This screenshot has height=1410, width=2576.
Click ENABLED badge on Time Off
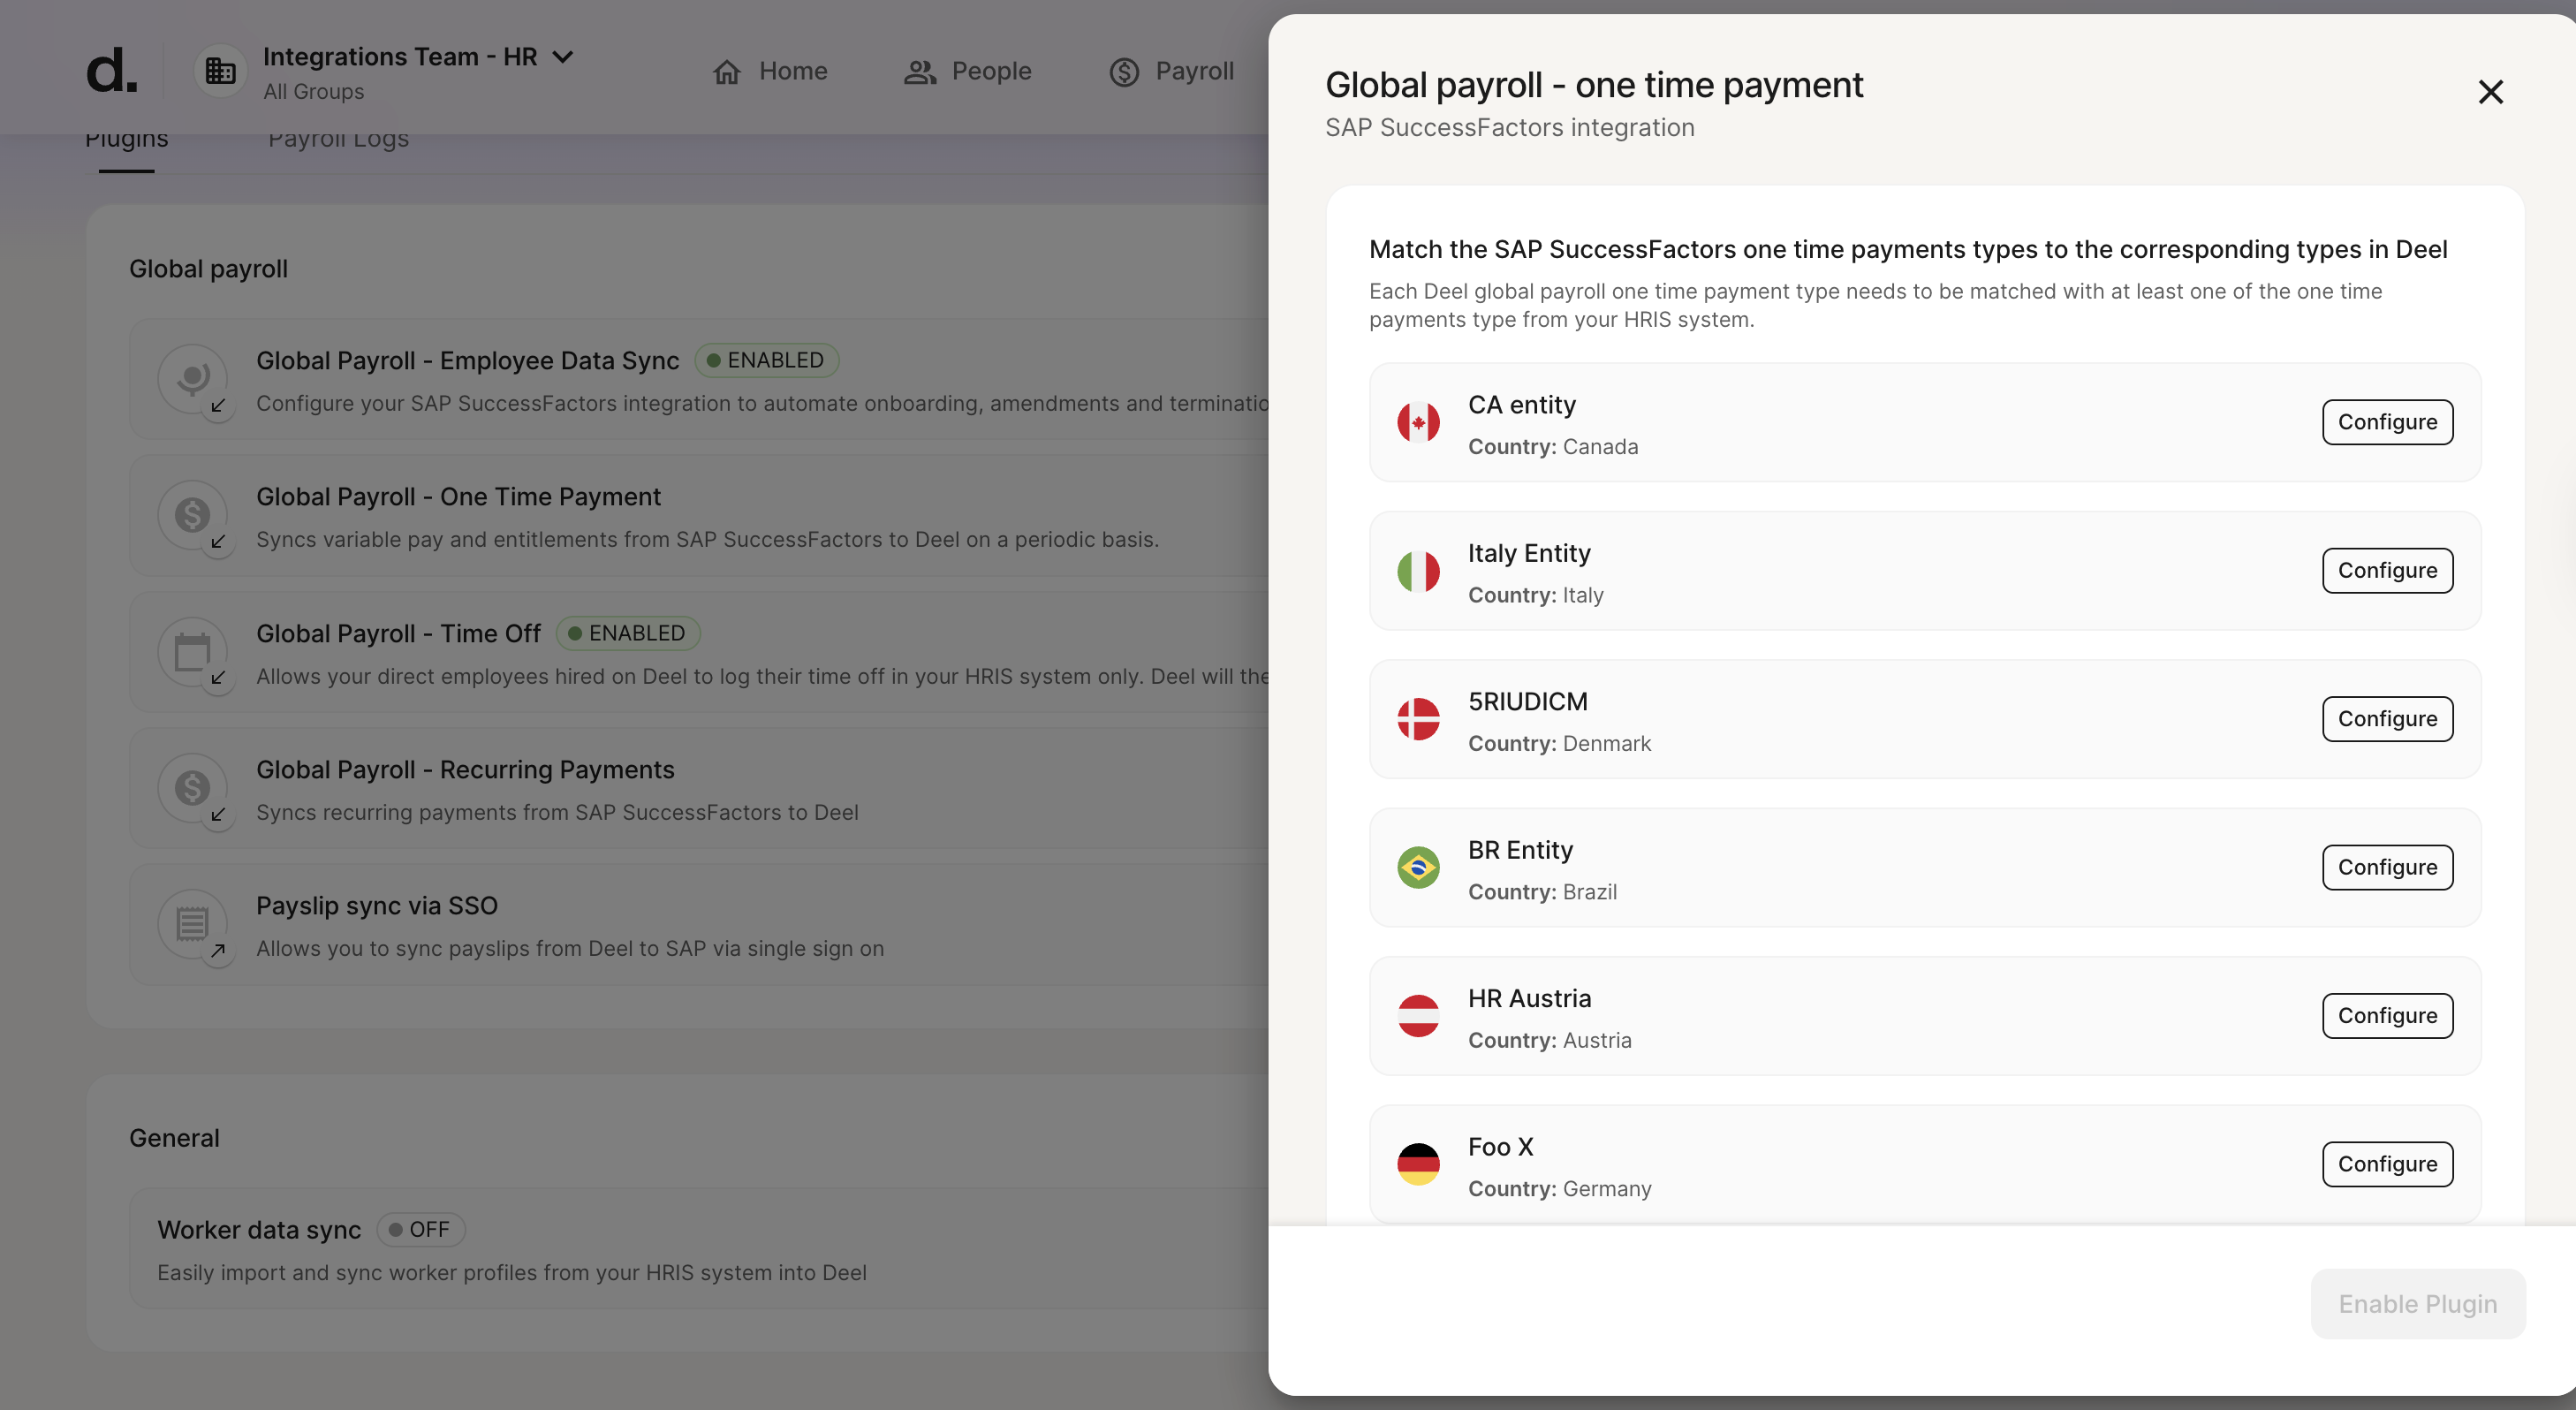point(627,633)
